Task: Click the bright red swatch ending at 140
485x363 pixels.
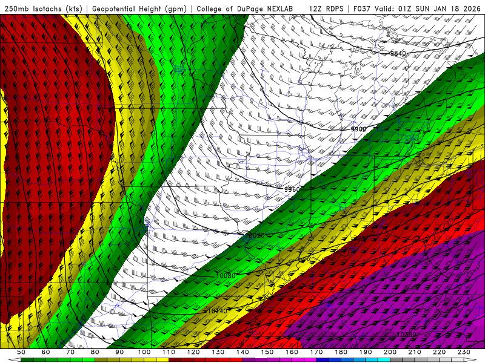Action: [x=236, y=360]
